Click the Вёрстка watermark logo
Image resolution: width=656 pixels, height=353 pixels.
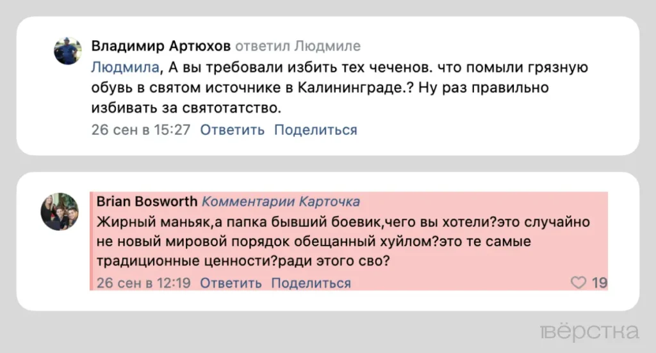point(589,332)
